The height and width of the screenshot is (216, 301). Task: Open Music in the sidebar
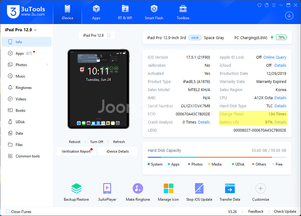[26, 76]
